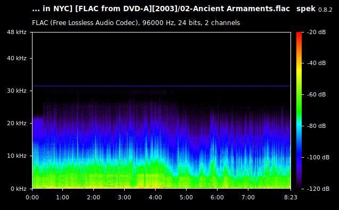Click the 0.8.2 version number
The height and width of the screenshot is (210, 339).
(x=325, y=10)
